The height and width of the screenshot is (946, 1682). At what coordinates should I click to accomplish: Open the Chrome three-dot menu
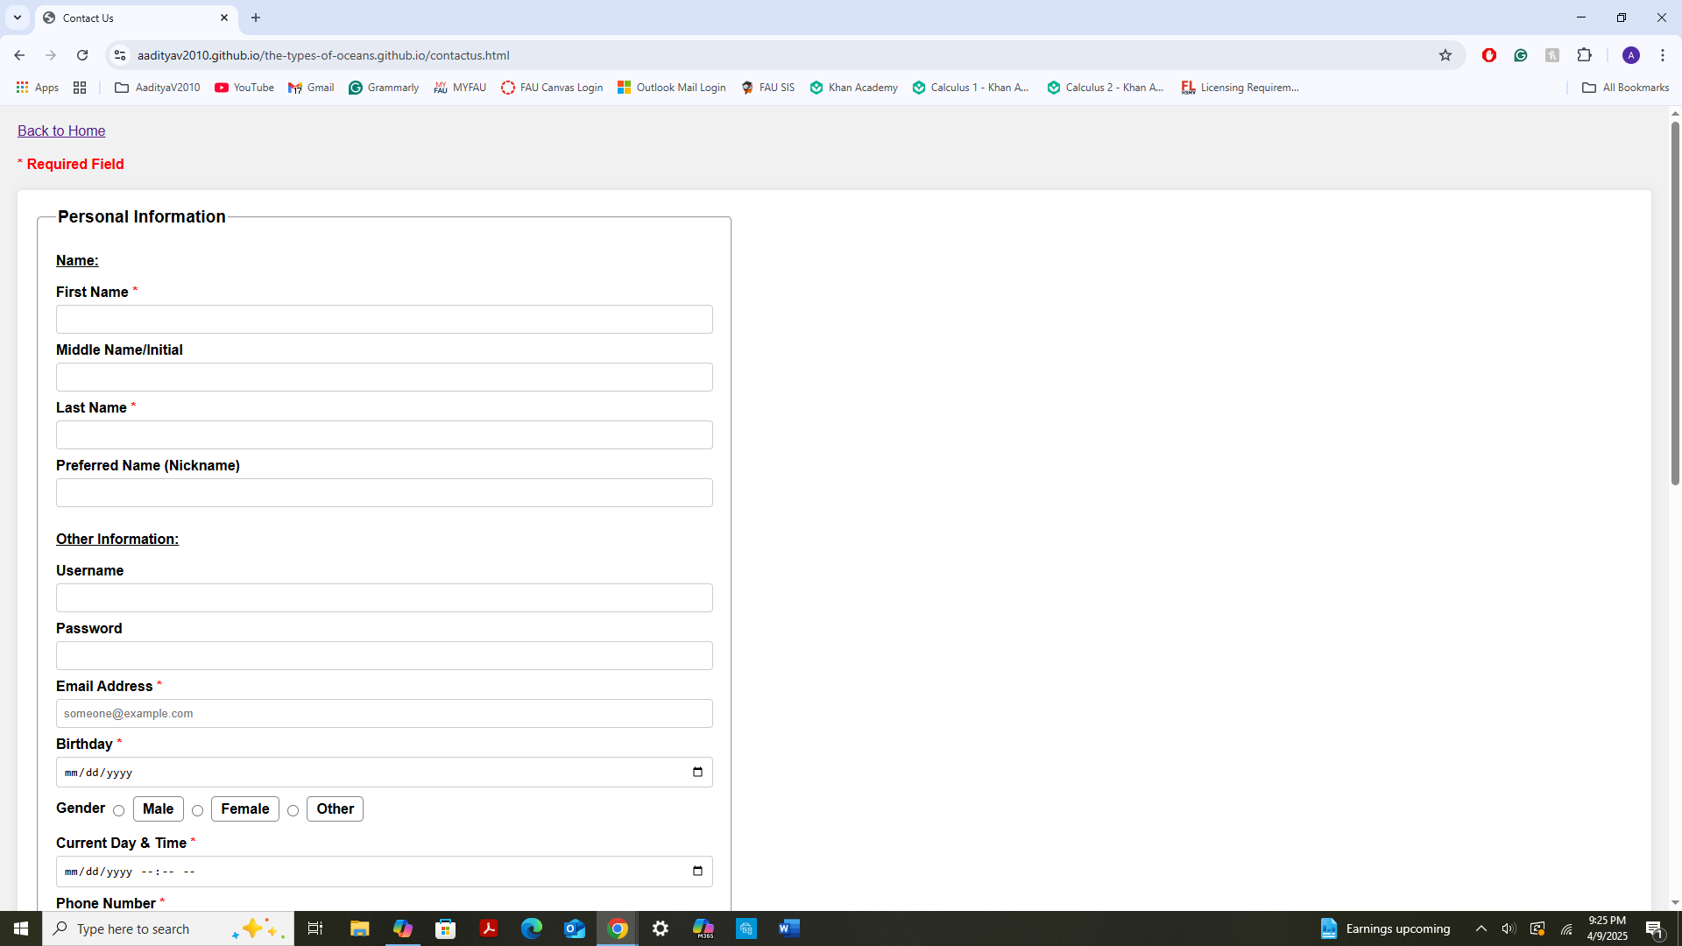click(1662, 55)
